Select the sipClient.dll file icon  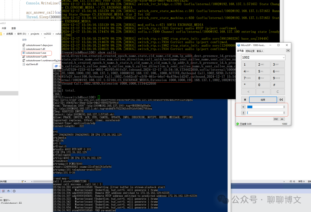click(x=24, y=64)
